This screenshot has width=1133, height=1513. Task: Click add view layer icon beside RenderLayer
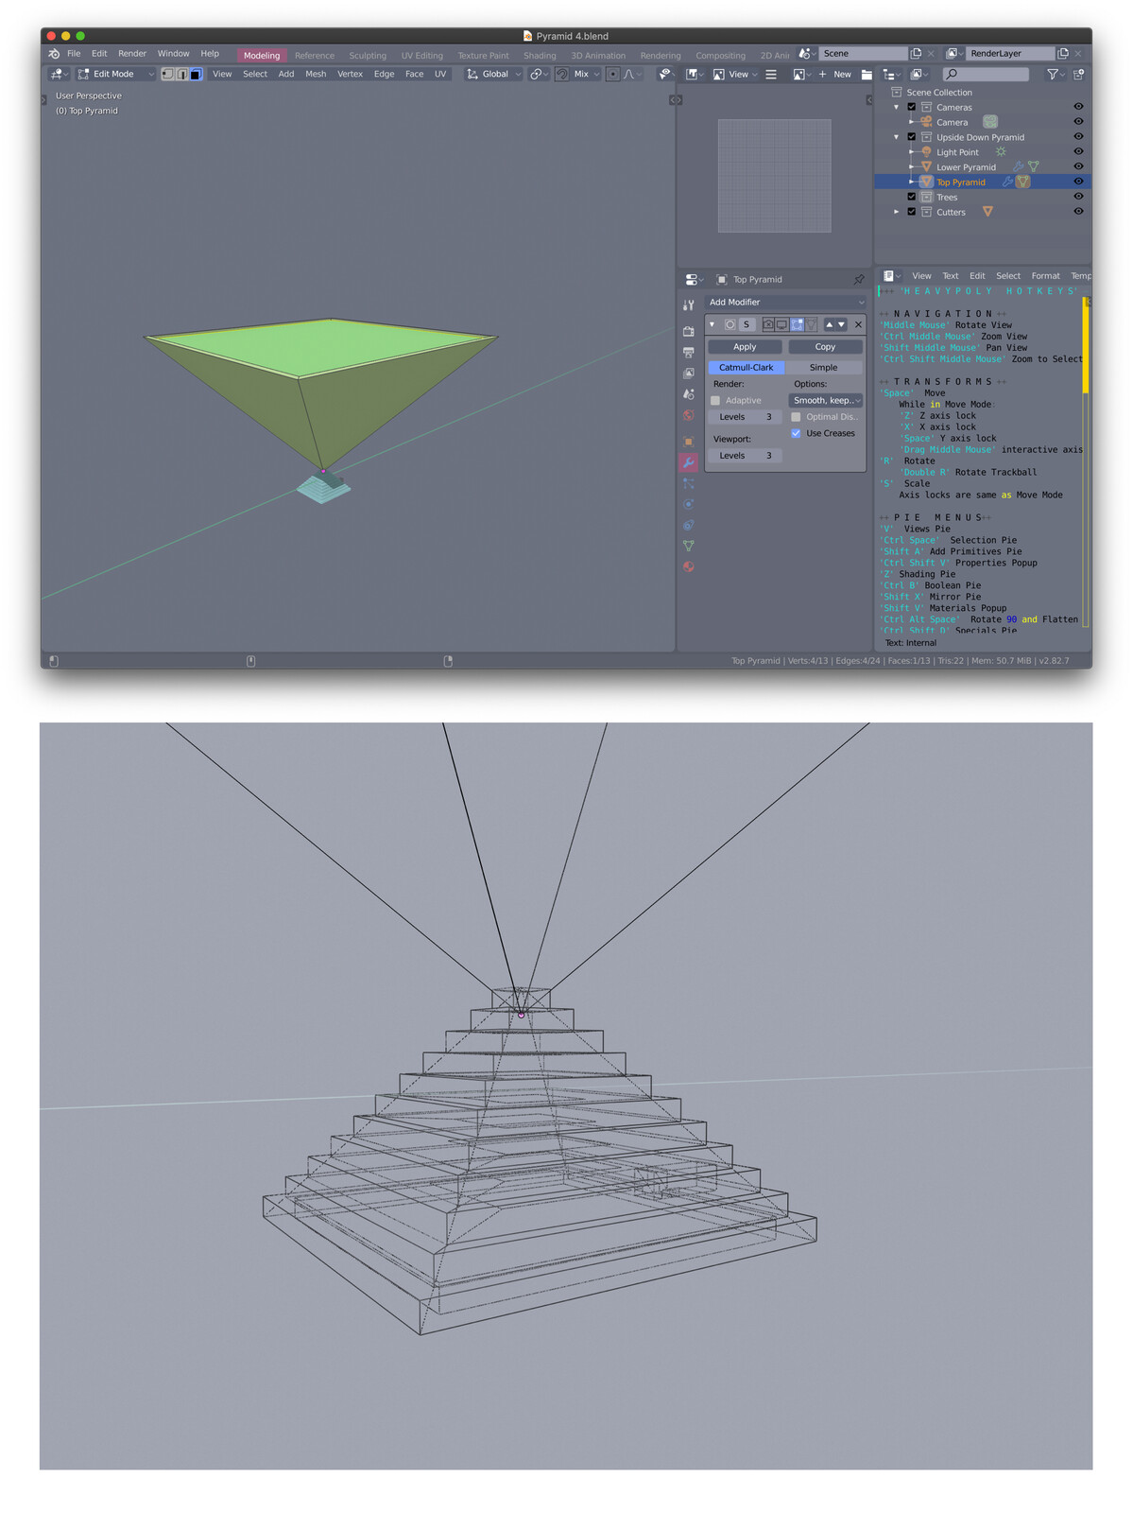1063,54
